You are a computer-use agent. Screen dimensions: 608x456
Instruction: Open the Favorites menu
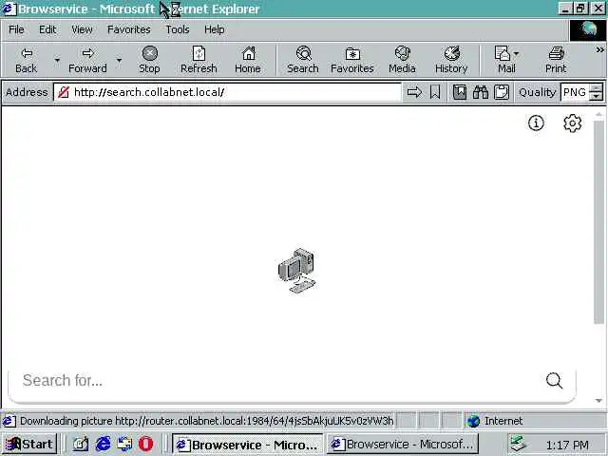129,29
